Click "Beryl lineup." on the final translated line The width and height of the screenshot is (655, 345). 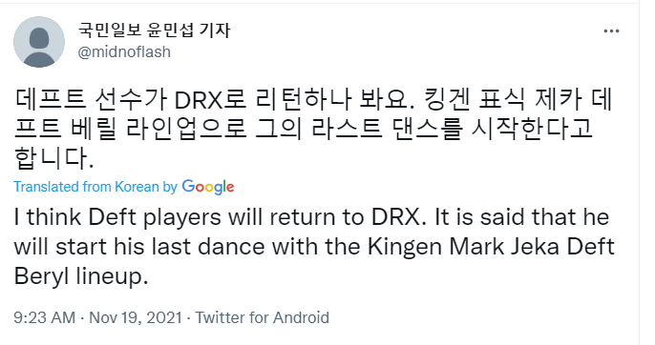(81, 276)
